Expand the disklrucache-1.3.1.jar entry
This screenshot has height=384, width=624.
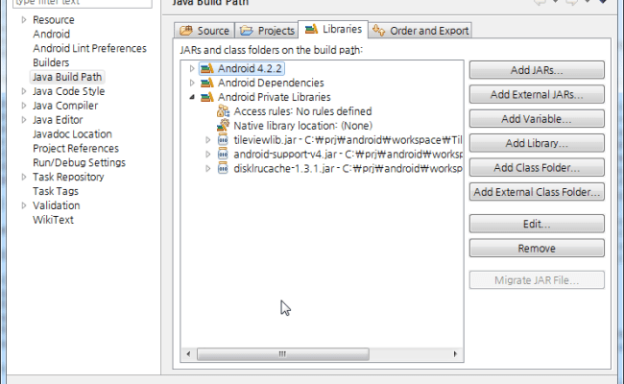[x=207, y=169]
